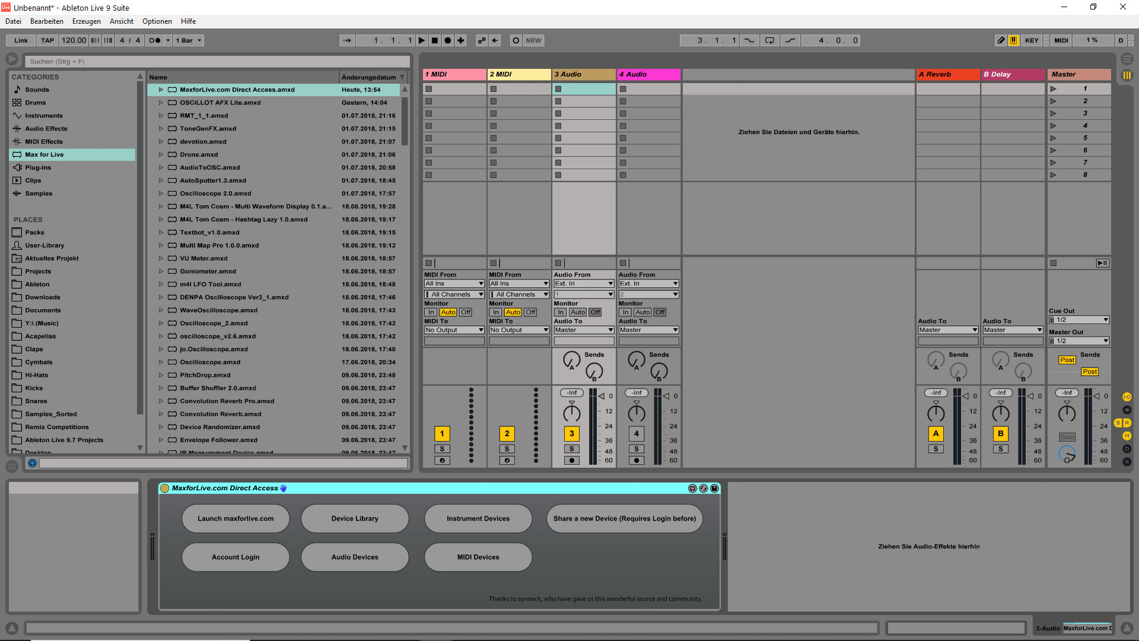
Task: Open the 1 Bar quantization dropdown
Action: (x=189, y=40)
